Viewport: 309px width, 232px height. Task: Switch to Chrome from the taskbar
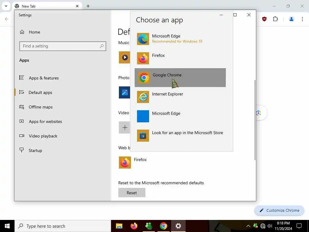pyautogui.click(x=164, y=226)
